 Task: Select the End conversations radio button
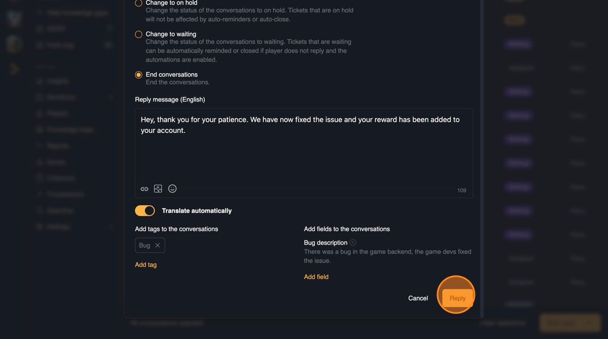(x=138, y=75)
